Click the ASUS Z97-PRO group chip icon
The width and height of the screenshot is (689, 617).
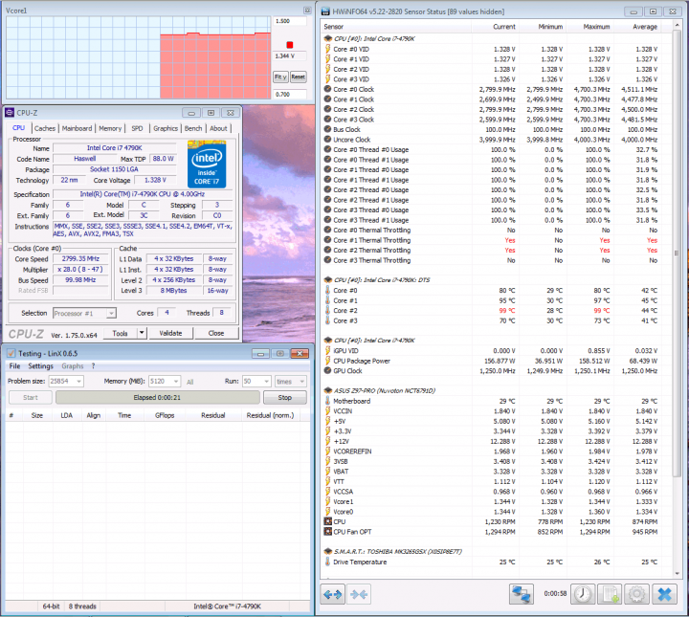pos(328,390)
